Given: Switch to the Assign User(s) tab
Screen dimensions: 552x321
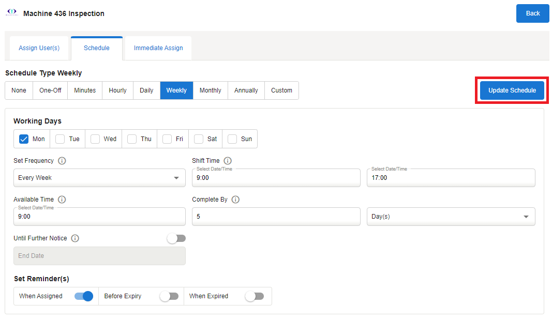Looking at the screenshot, I should [x=39, y=48].
